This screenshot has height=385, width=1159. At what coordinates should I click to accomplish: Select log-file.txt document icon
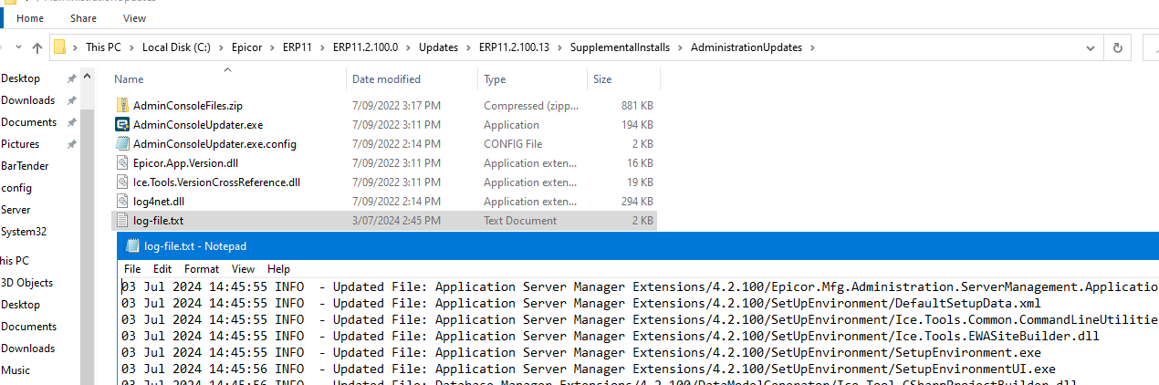[123, 221]
